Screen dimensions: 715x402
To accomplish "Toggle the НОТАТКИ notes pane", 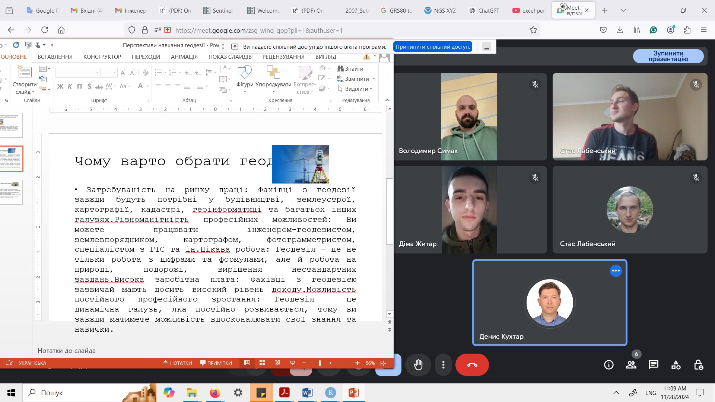I will [178, 363].
